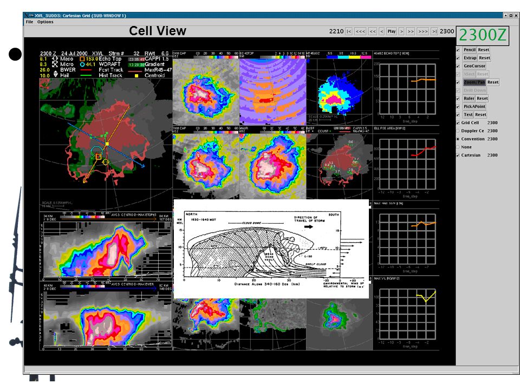520x390 pixels.
Task: Step back one frame with < button
Action: pyautogui.click(x=382, y=31)
